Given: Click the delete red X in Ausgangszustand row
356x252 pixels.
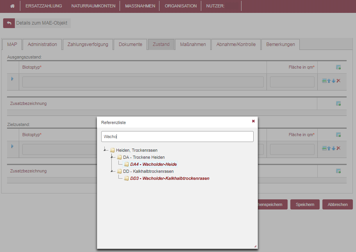Looking at the screenshot, I should (338, 81).
